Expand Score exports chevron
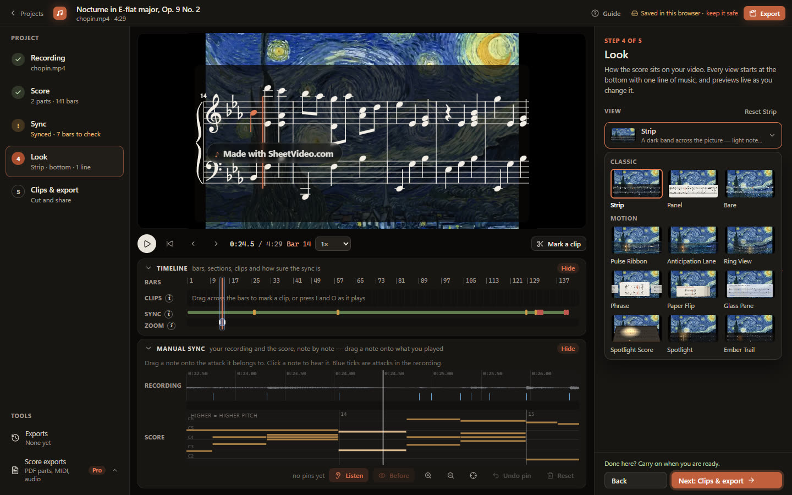This screenshot has width=792, height=495. [115, 470]
